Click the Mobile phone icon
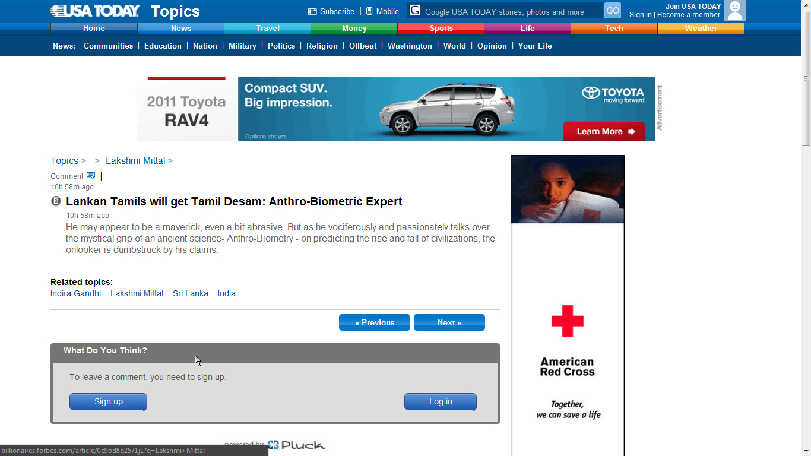The image size is (811, 456). point(369,11)
